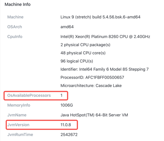Click the OsAvailableProcessors label
Screen dimensions: 164x141
coord(29,95)
